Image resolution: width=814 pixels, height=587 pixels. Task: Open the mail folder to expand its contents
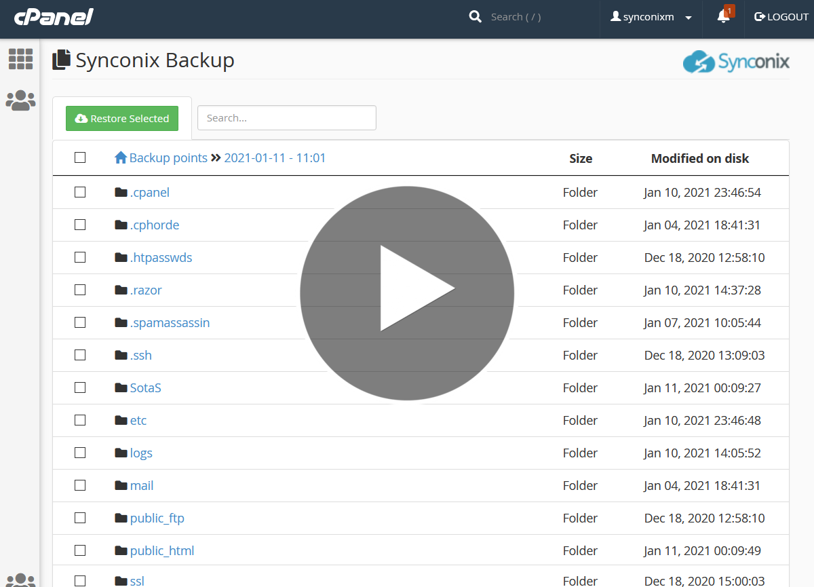[x=142, y=485]
